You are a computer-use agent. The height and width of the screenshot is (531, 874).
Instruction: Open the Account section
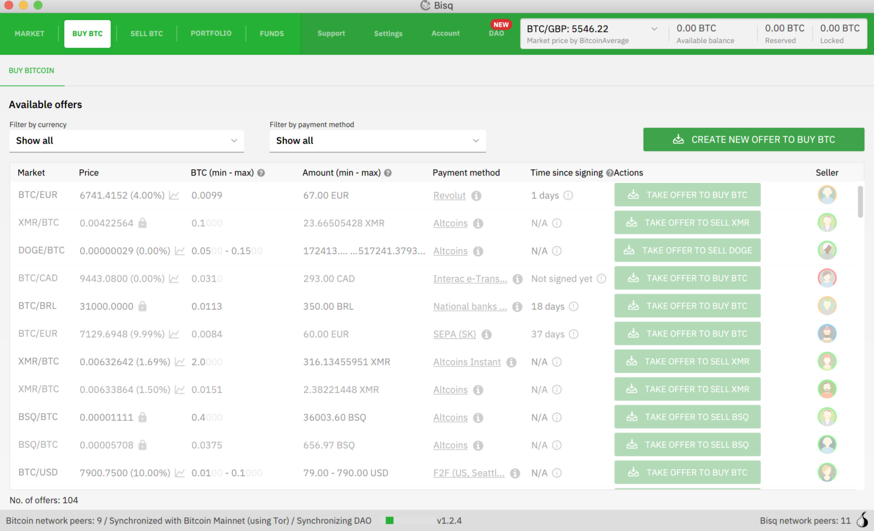446,34
